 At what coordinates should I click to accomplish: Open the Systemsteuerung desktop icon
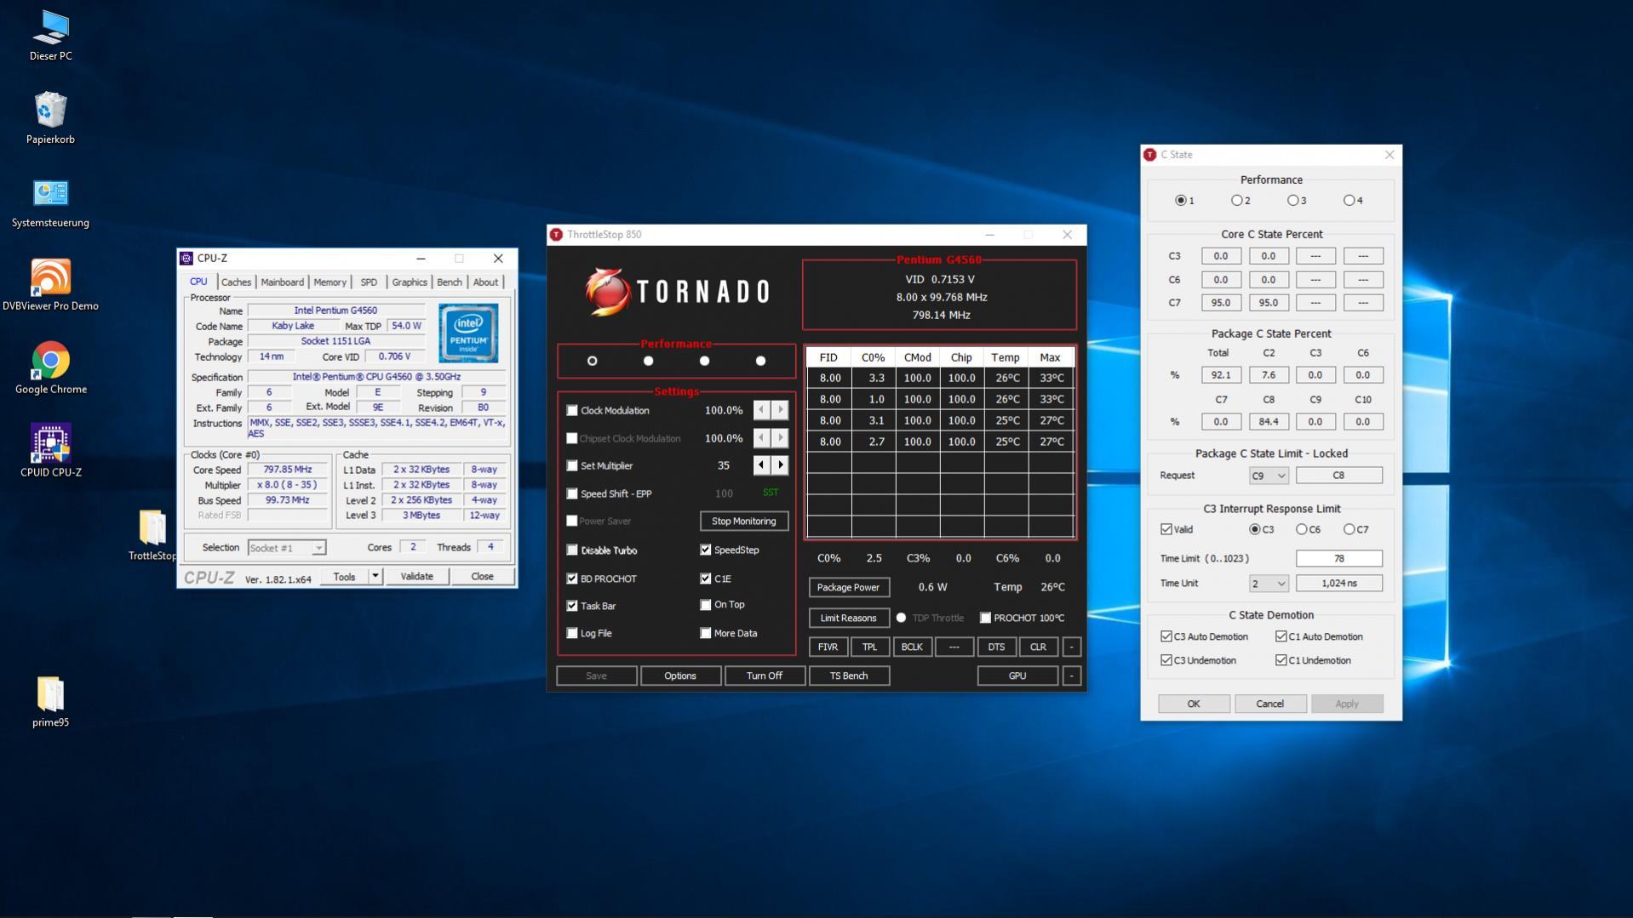pos(50,202)
